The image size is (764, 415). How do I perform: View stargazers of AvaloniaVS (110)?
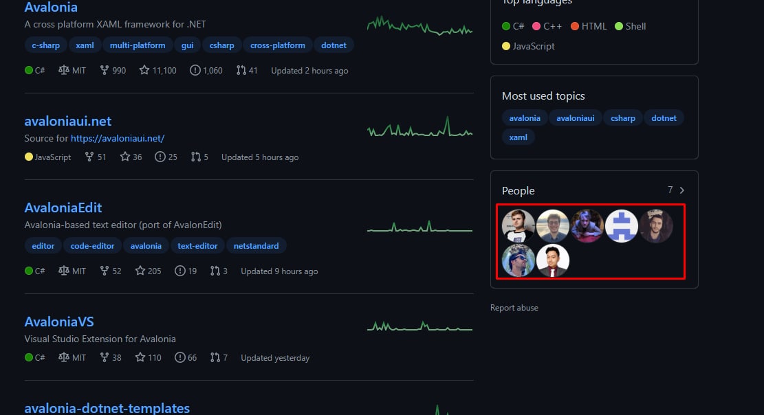click(148, 358)
